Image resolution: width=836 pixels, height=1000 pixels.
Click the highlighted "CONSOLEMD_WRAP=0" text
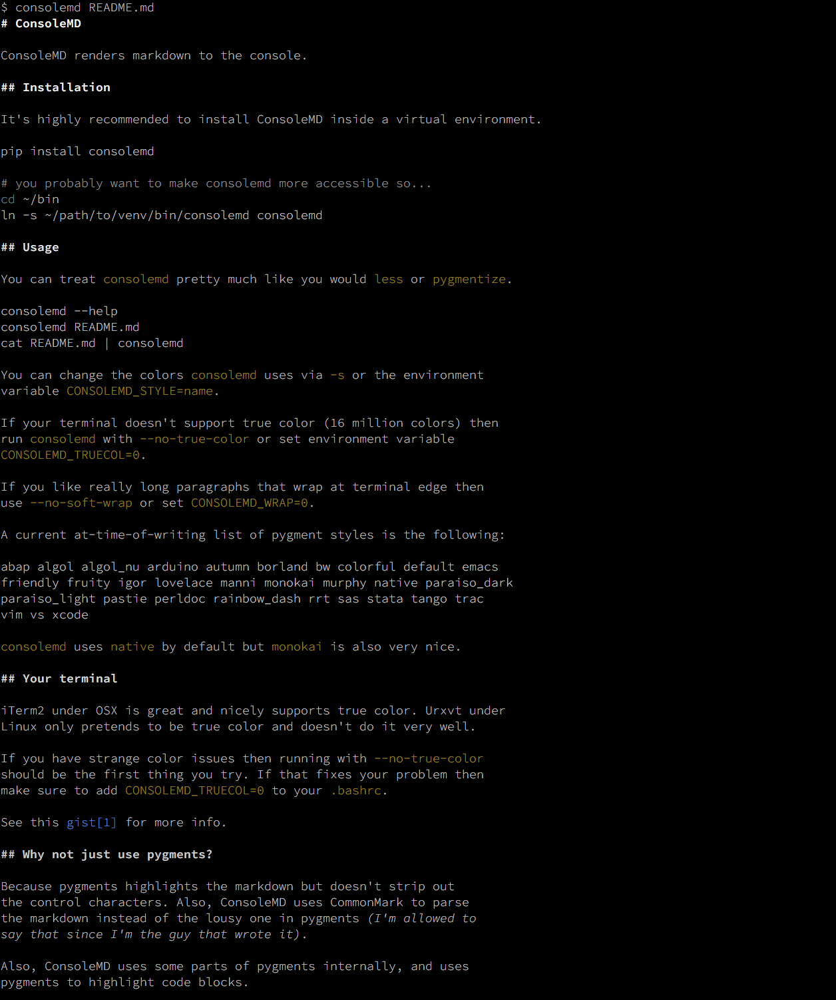250,503
